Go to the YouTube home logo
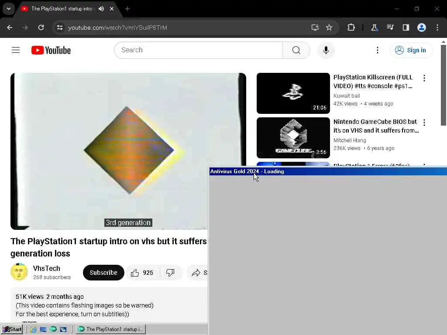The image size is (447, 335). coord(51,50)
